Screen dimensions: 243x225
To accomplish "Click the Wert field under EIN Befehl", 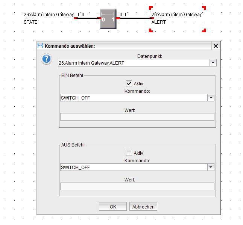I will point(137,117).
